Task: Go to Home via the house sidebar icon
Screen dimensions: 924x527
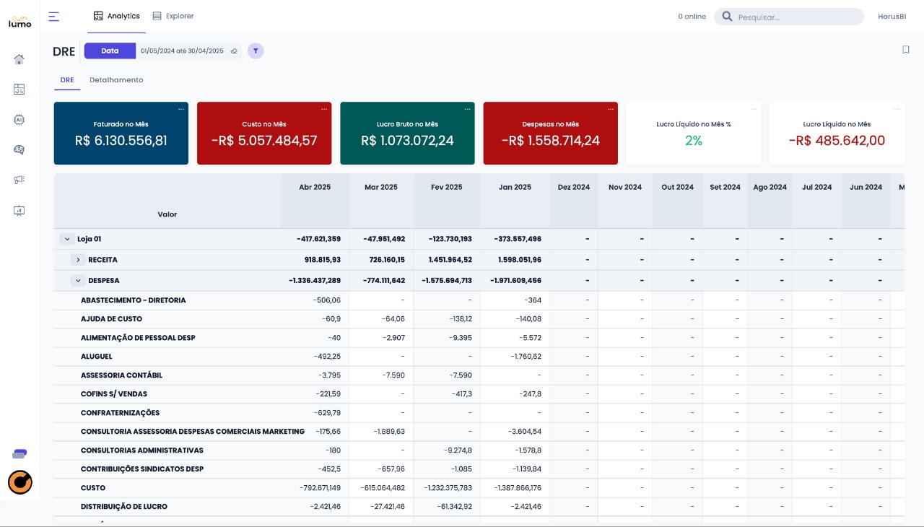Action: (x=19, y=59)
